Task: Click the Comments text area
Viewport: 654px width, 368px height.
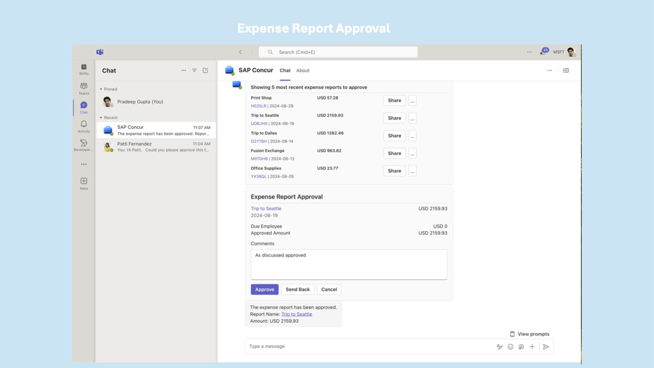Action: coord(349,264)
